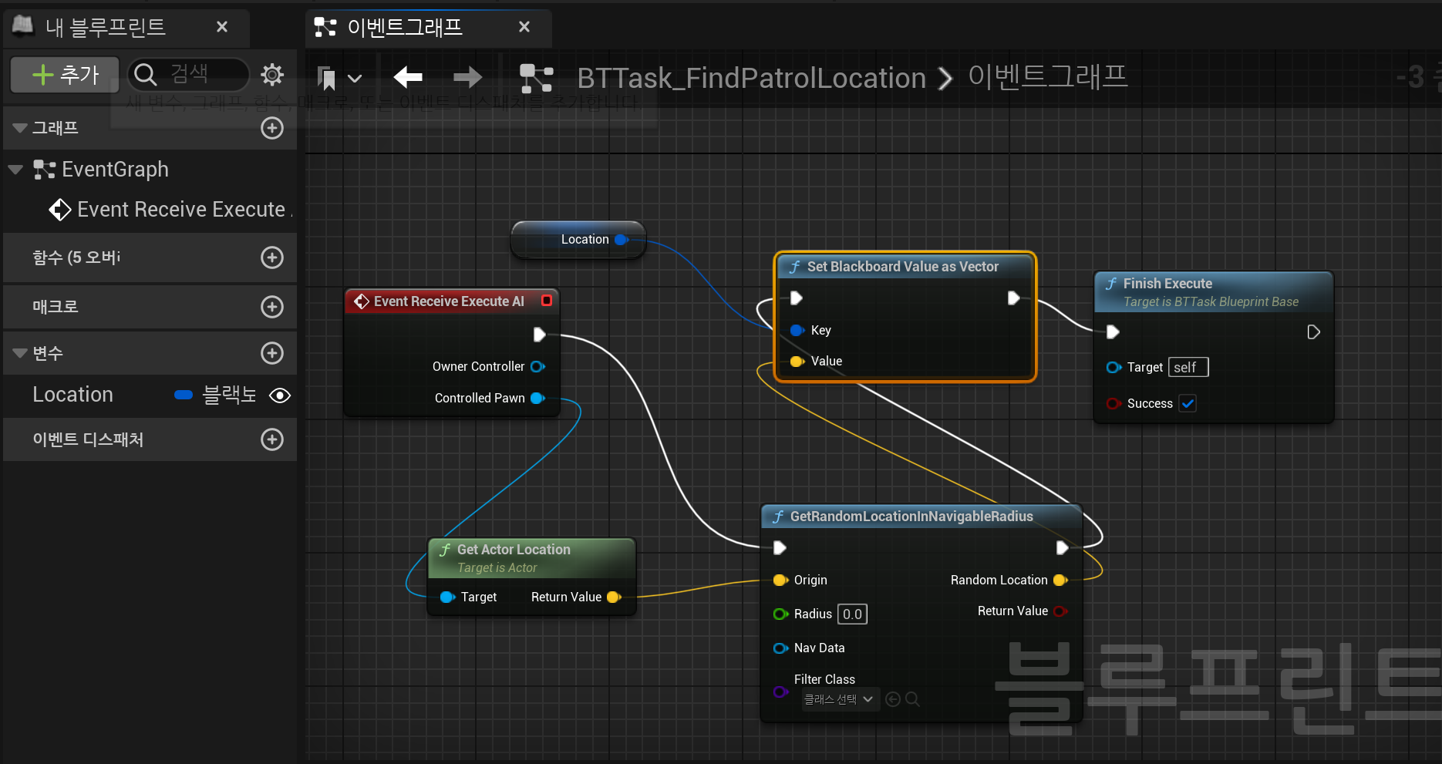Collapse the EventGraph tree item

[15, 170]
